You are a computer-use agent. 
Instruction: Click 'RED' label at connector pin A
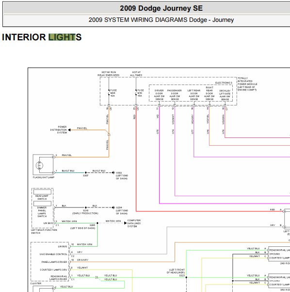(x=273, y=210)
